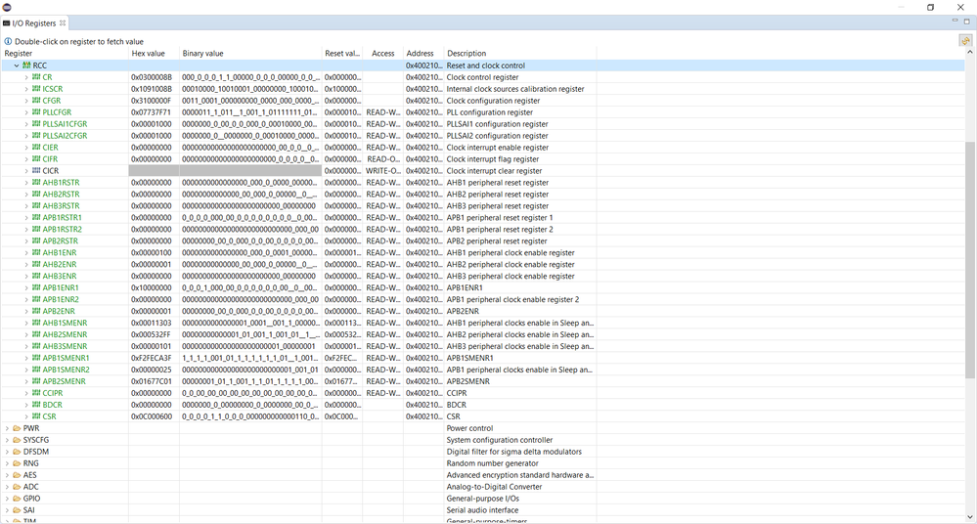Click the refresh registers toolbar icon
Image resolution: width=977 pixels, height=524 pixels.
965,41
